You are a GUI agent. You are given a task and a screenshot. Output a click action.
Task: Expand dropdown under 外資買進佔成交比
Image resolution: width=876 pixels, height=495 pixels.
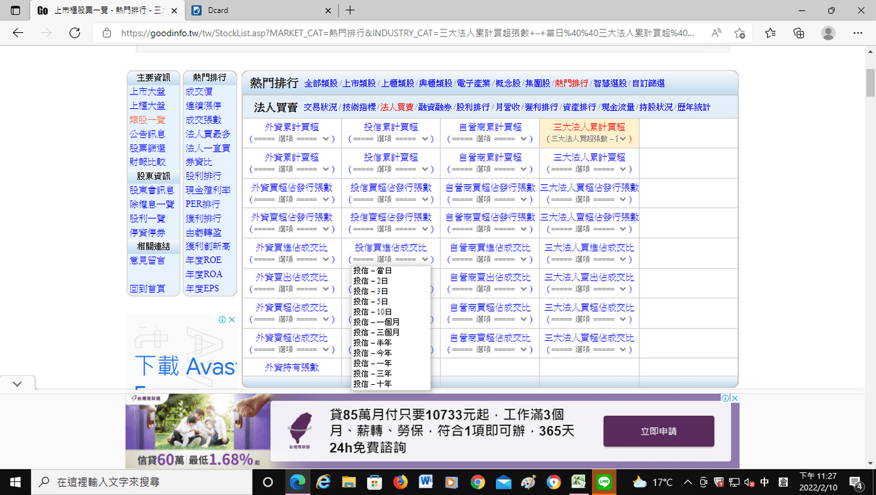tap(292, 259)
